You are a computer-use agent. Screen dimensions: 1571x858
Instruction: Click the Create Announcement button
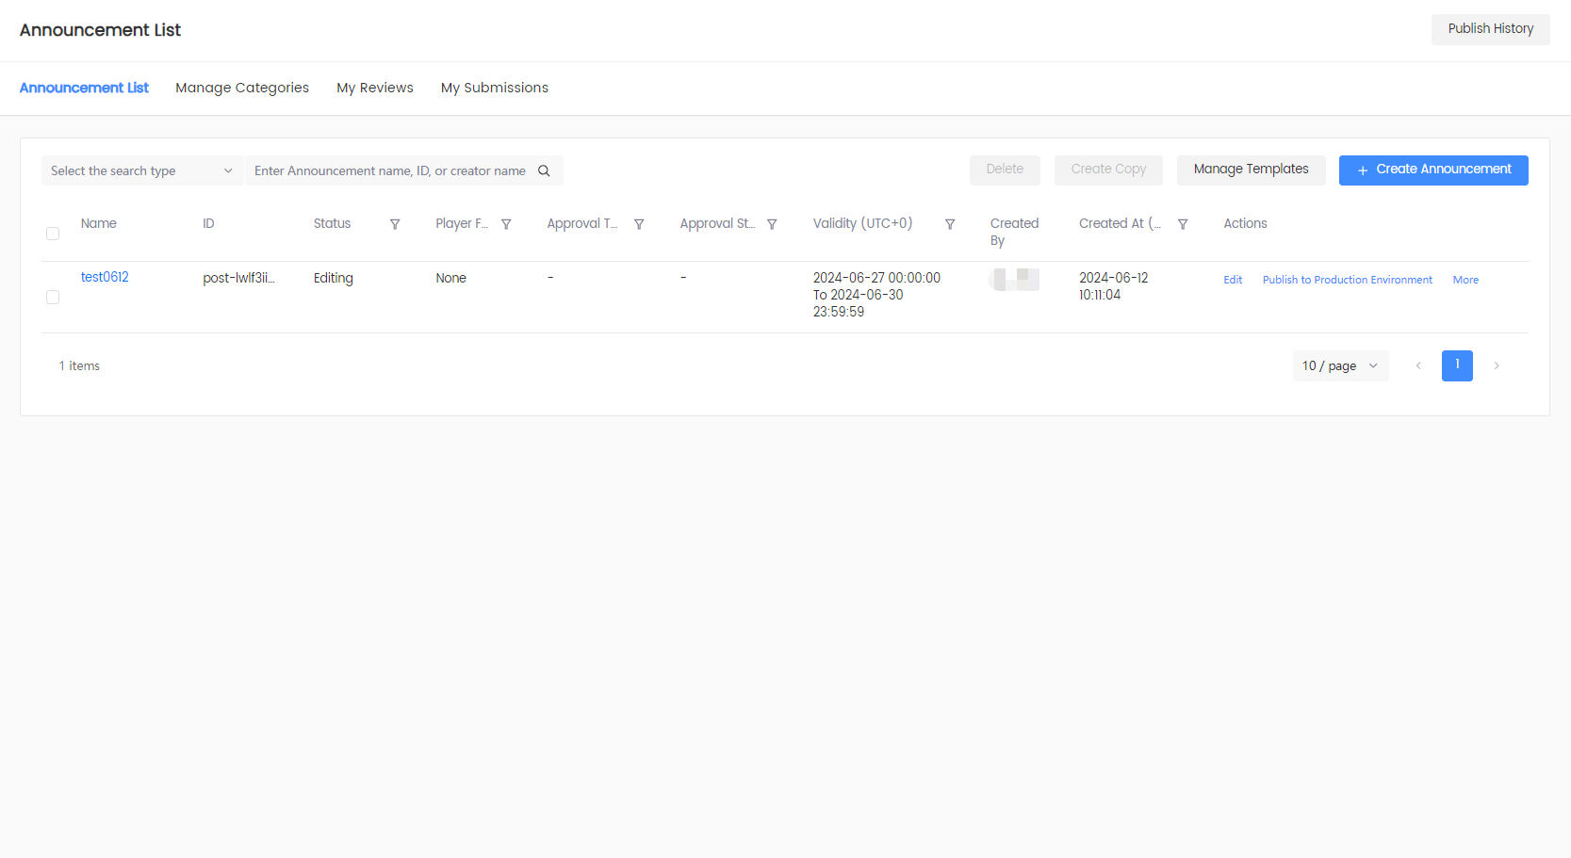click(x=1433, y=170)
